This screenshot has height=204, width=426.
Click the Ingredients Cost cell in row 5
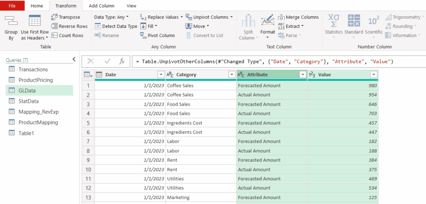201,123
